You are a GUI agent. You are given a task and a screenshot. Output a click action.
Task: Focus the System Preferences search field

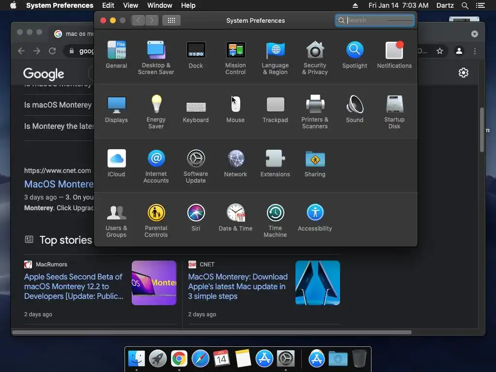pos(375,20)
